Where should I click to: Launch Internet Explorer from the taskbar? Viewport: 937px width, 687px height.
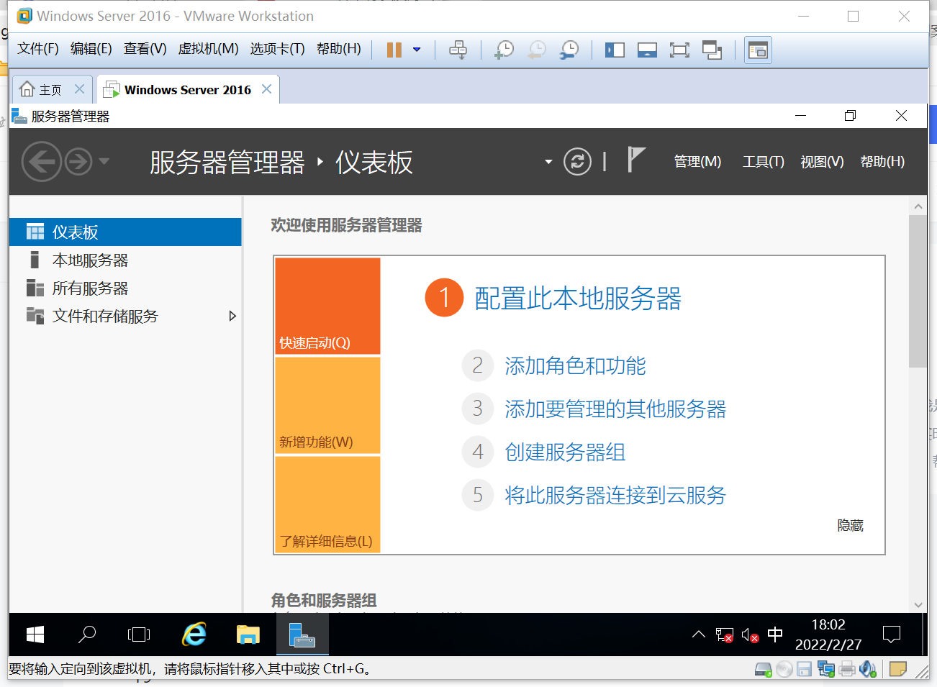coord(194,634)
